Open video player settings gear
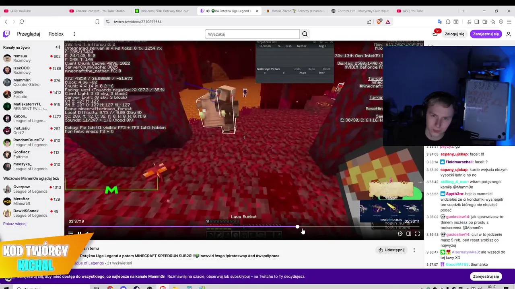The width and height of the screenshot is (515, 289). tap(400, 234)
